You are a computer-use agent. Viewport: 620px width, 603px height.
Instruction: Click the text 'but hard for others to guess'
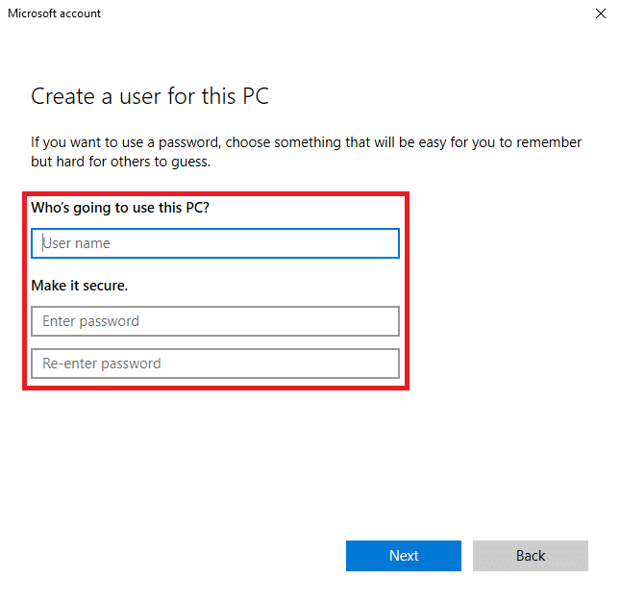[120, 162]
